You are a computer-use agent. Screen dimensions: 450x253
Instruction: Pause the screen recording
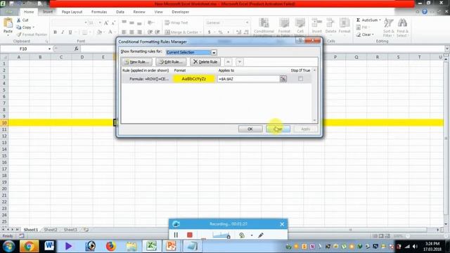coord(176,235)
